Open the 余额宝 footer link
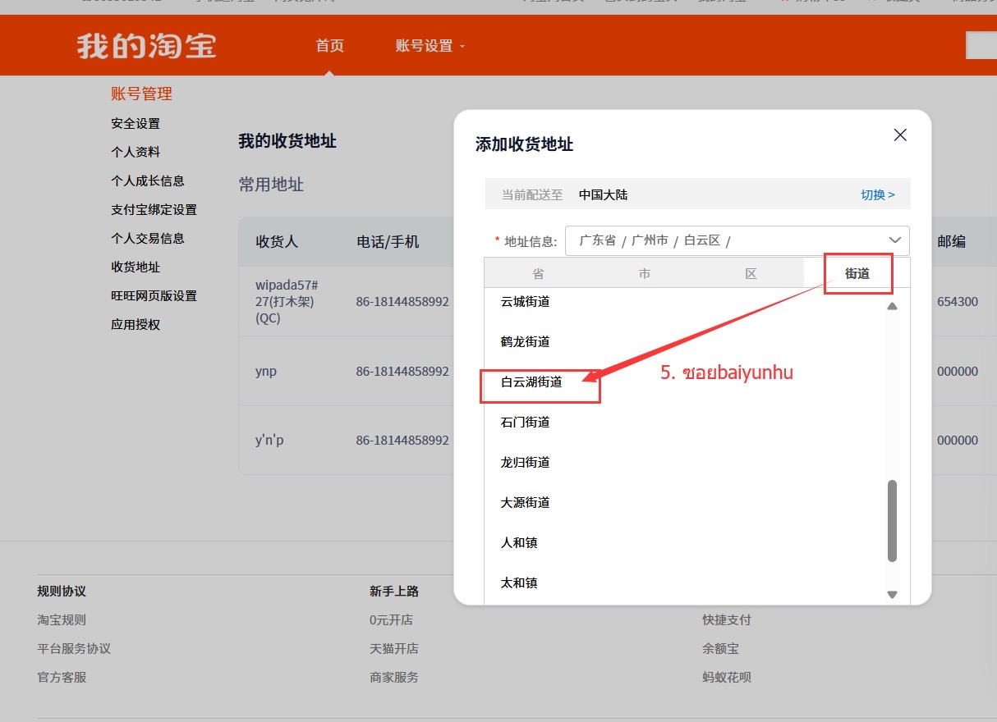This screenshot has height=722, width=997. [720, 649]
